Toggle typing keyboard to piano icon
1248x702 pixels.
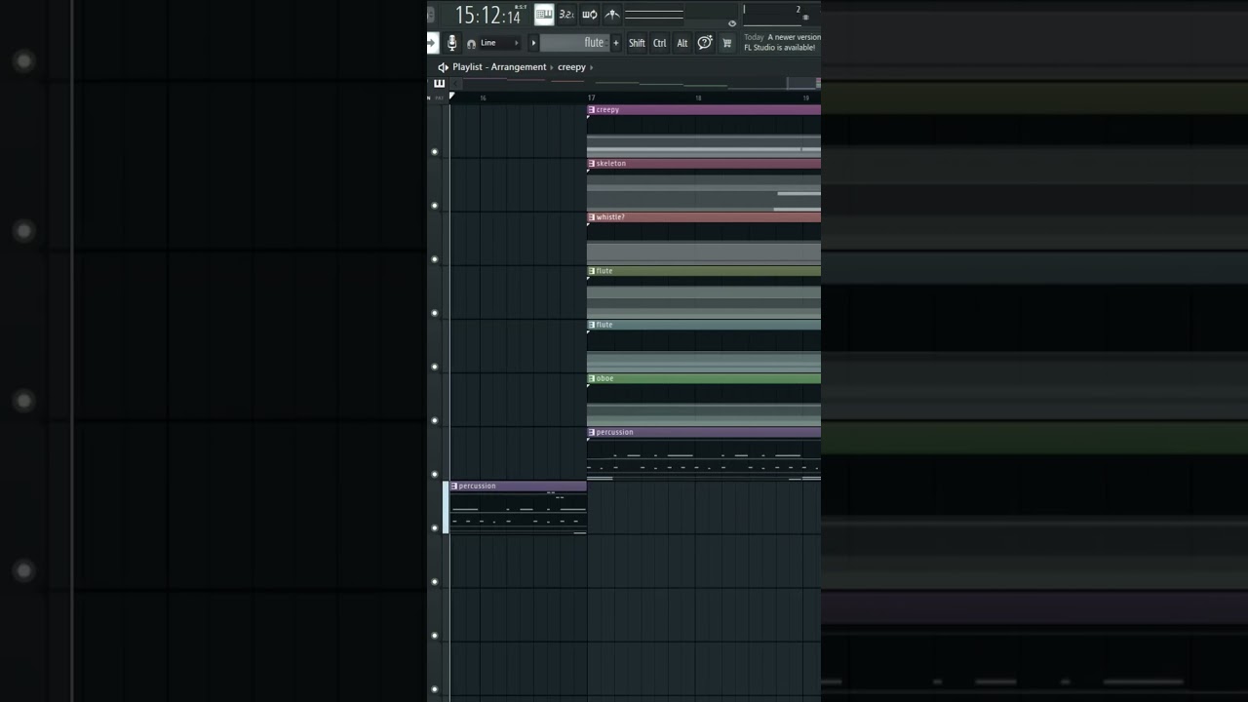(544, 14)
